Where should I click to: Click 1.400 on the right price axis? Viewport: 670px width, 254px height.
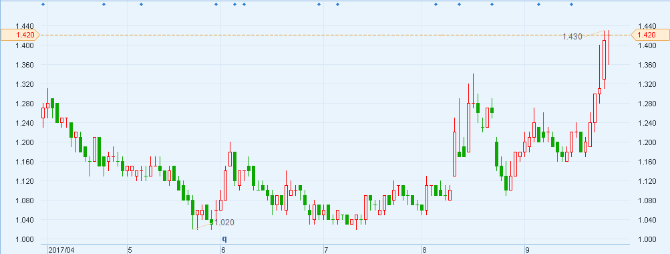[646, 45]
